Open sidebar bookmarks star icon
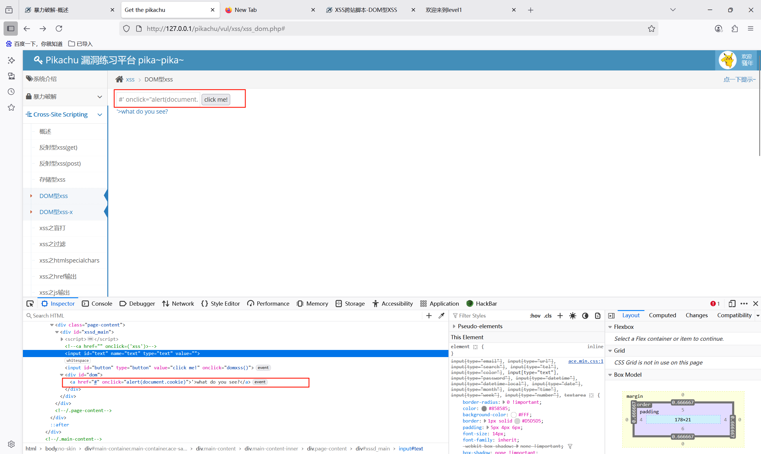The height and width of the screenshot is (454, 761). point(11,107)
